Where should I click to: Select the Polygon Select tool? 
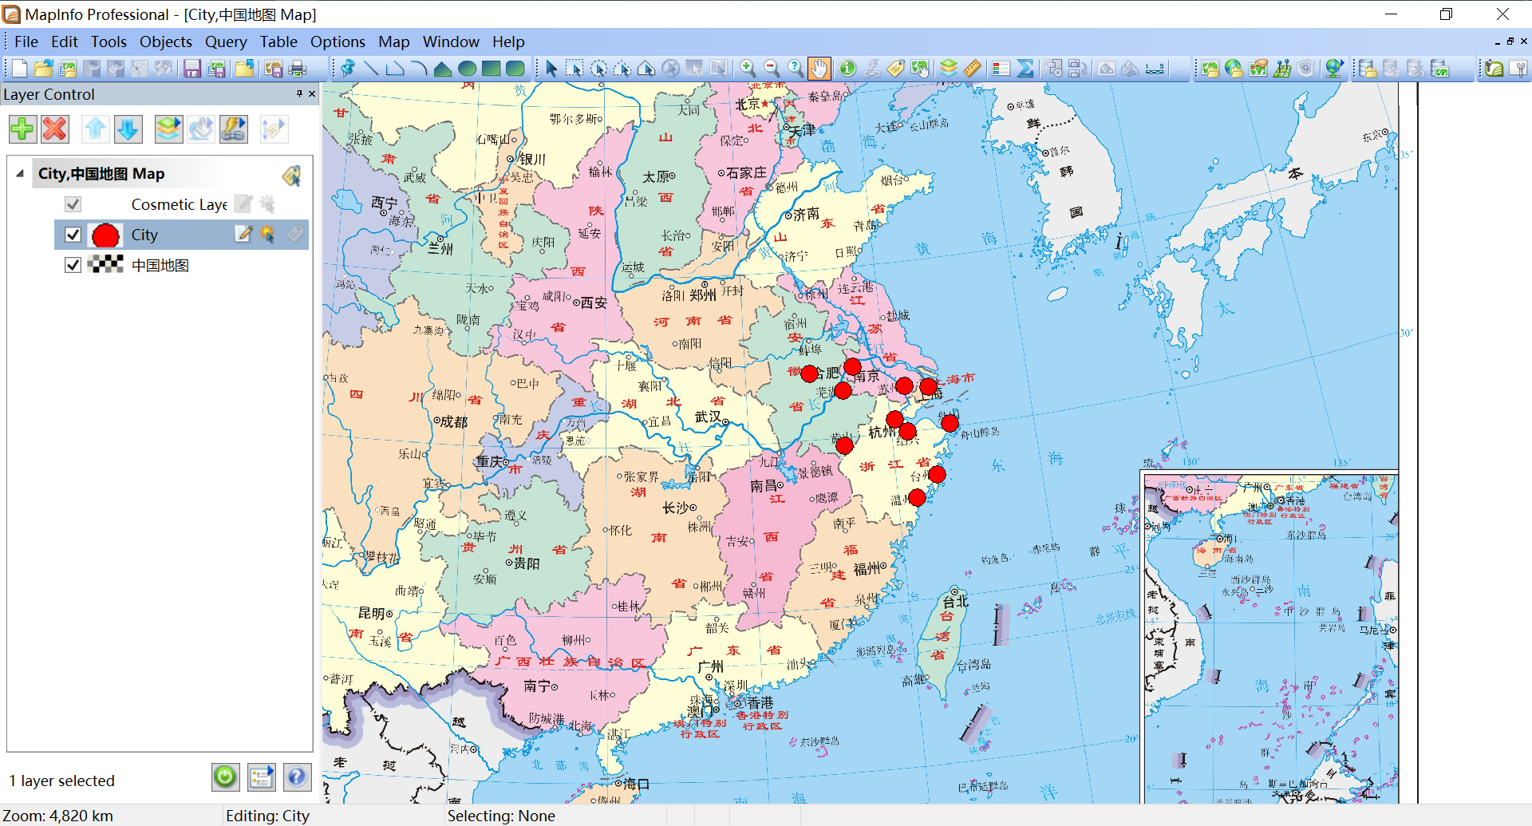(622, 69)
